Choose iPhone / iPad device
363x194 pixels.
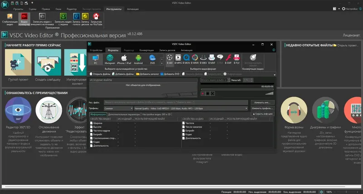[x=124, y=60]
